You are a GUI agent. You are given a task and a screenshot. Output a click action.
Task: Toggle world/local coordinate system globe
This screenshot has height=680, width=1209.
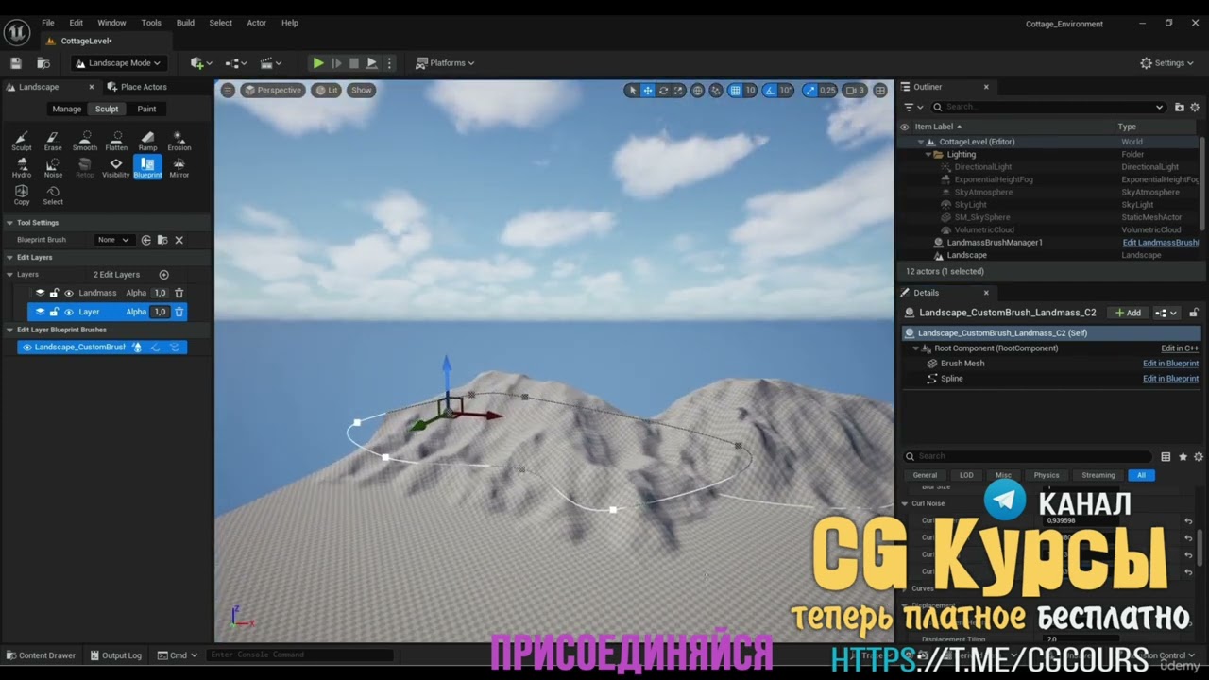coord(698,91)
